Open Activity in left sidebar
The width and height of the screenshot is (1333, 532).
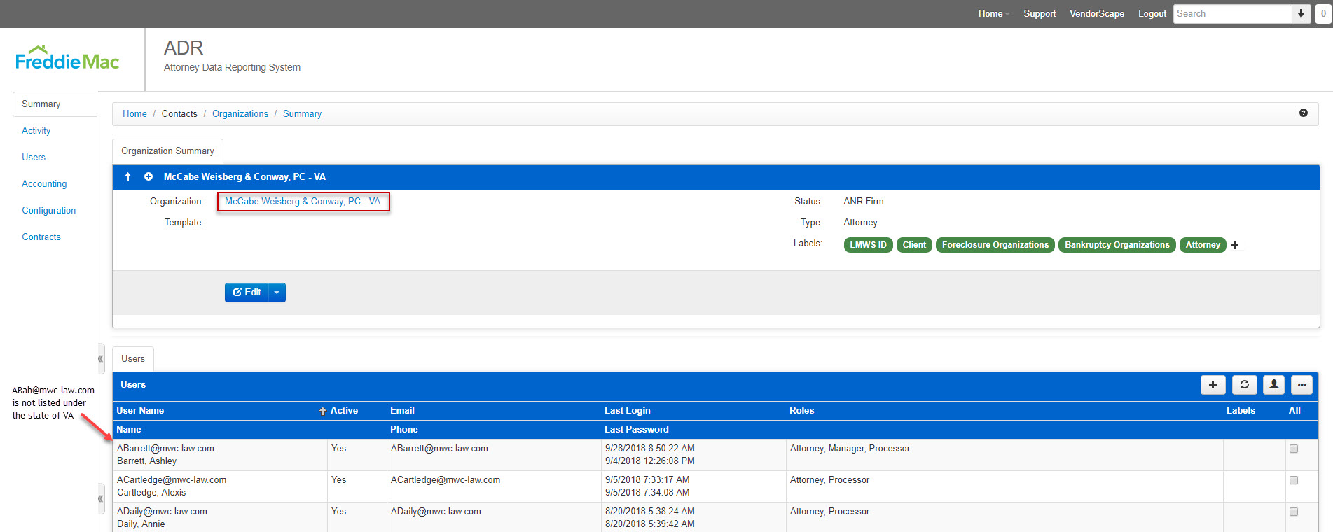[36, 131]
